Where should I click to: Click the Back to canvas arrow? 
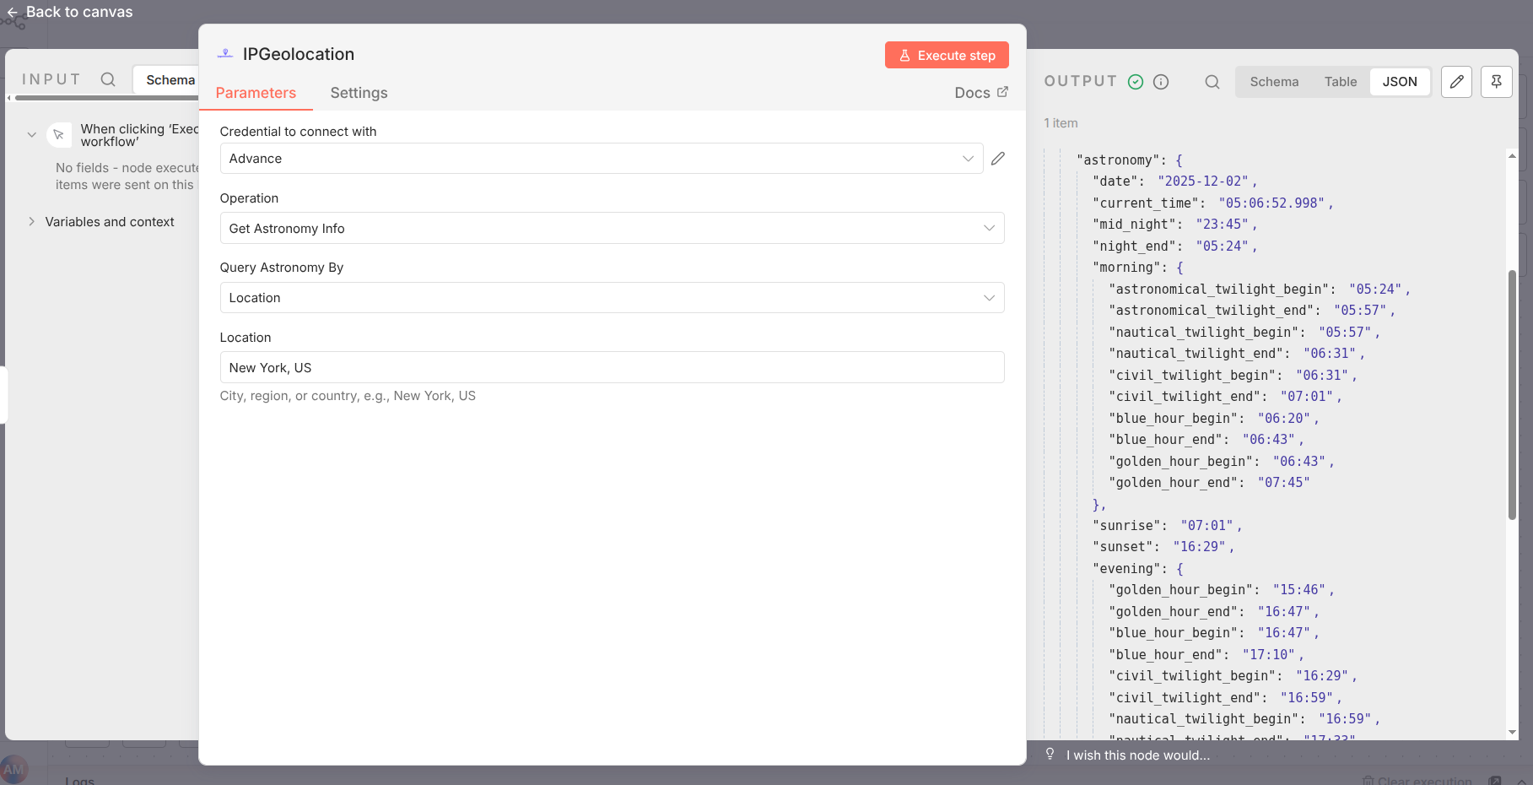coord(13,13)
